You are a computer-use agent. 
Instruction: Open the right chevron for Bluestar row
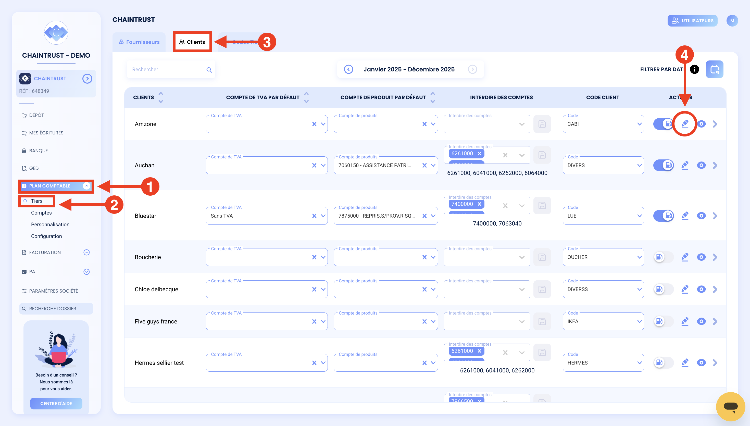pyautogui.click(x=715, y=216)
